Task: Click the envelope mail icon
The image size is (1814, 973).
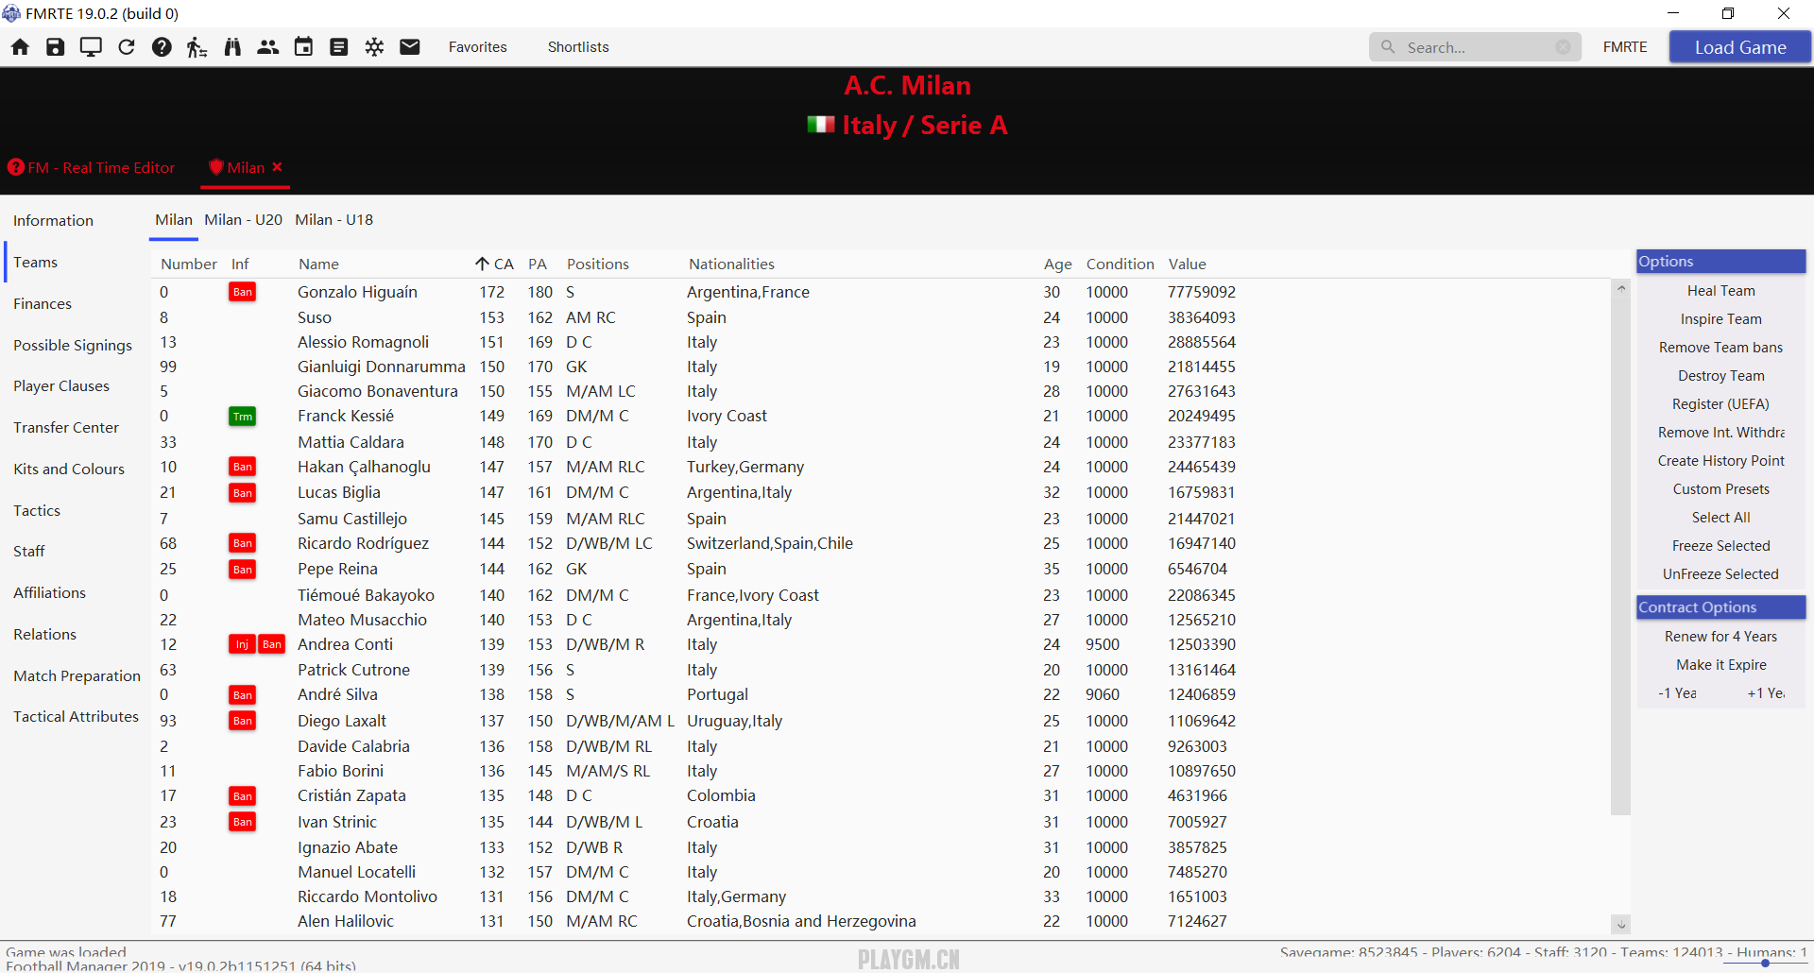Action: pos(410,47)
